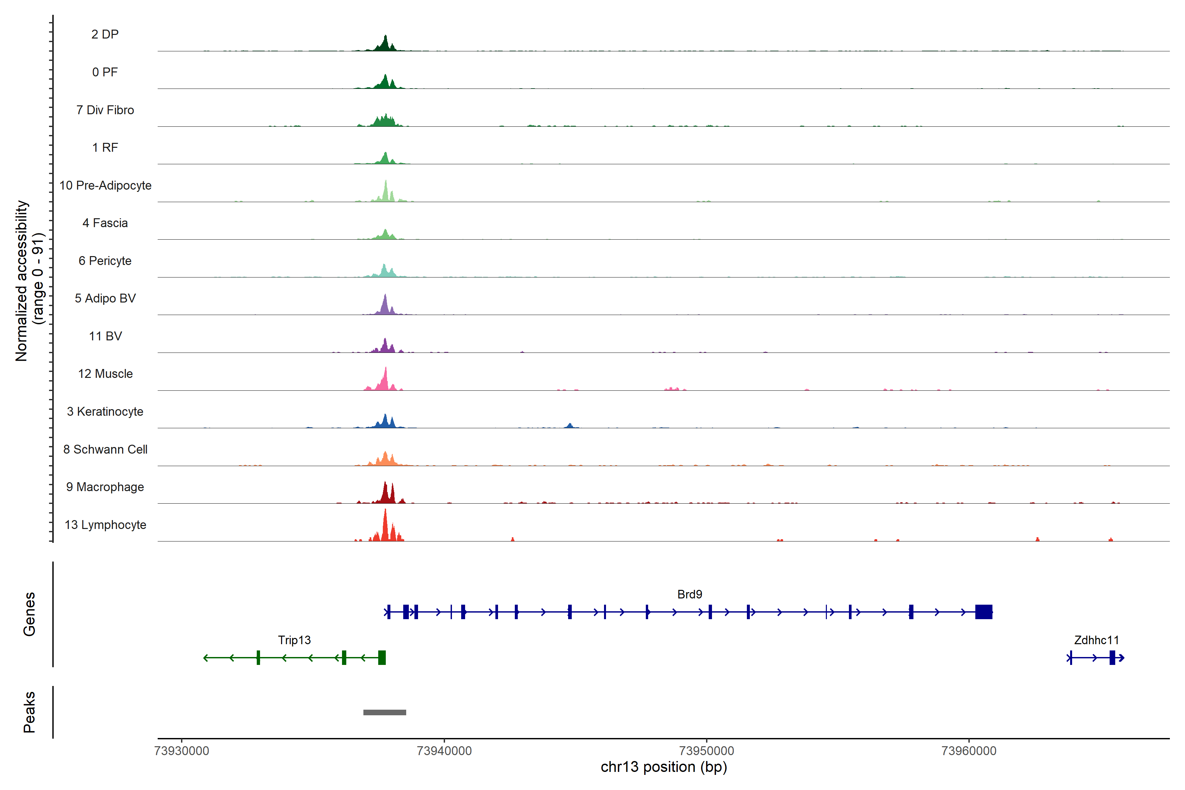Click the 2 DP dark green peak
This screenshot has width=1185, height=790.
coord(385,44)
